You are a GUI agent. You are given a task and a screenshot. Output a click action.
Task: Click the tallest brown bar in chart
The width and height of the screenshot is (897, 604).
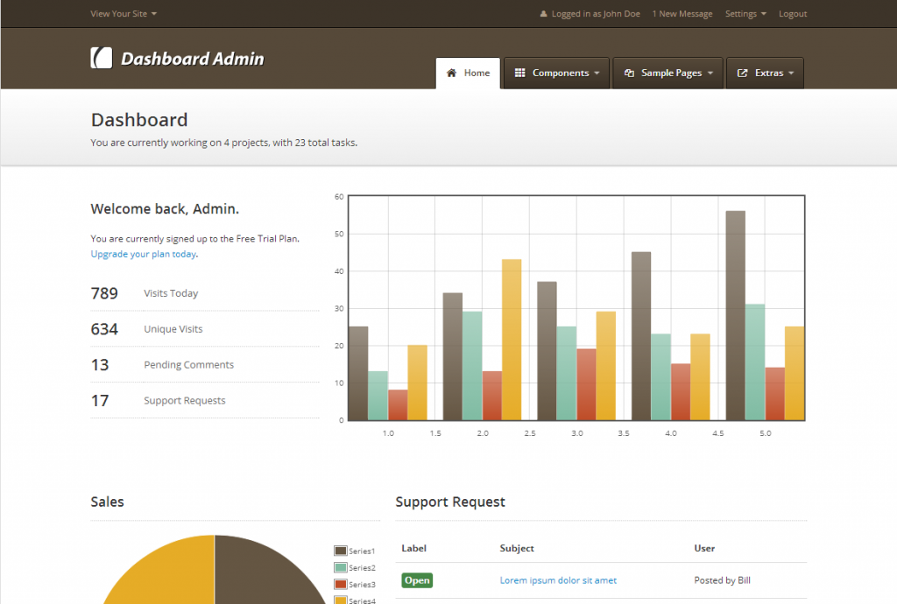click(x=735, y=315)
